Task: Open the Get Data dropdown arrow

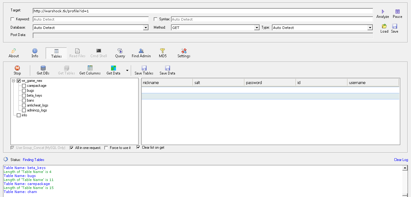Action: (x=127, y=70)
